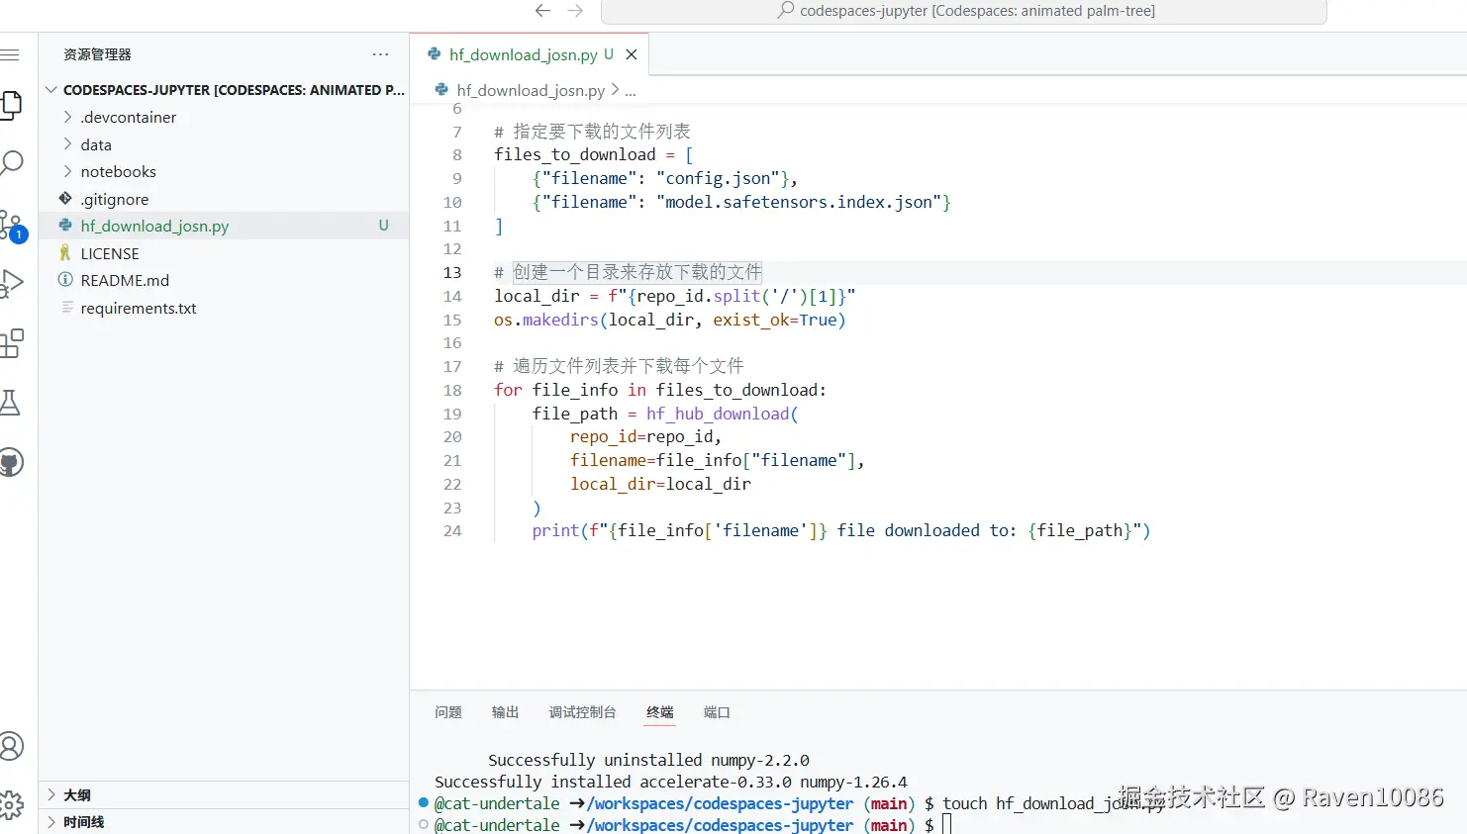
Task: Click line number 13 in gutter
Action: coord(452,272)
